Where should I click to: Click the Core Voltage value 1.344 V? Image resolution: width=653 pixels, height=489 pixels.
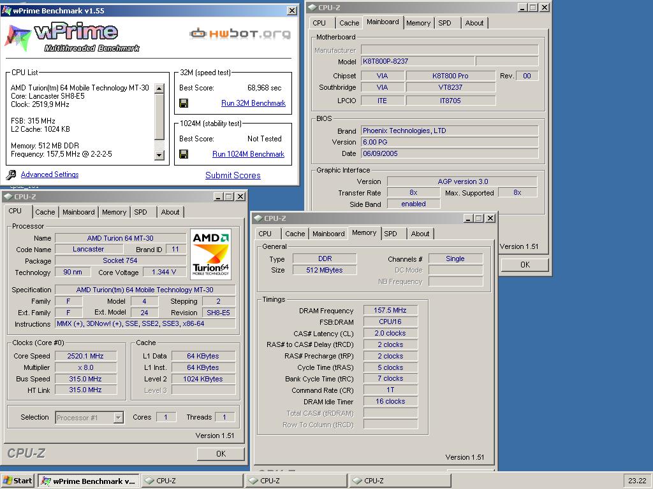pyautogui.click(x=164, y=272)
